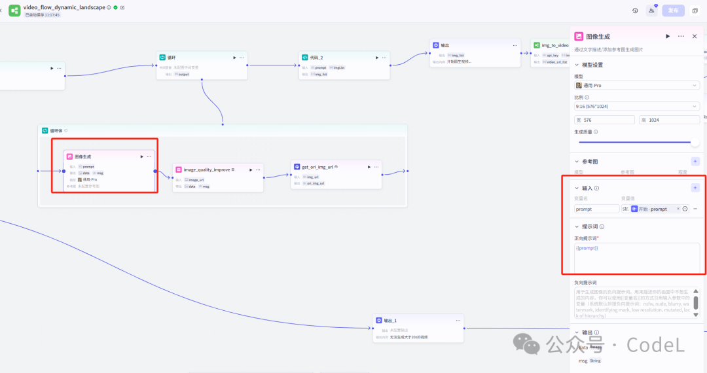Viewport: 707px width, 373px height.
Task: Open more options on 代码_2 node
Action: 385,58
